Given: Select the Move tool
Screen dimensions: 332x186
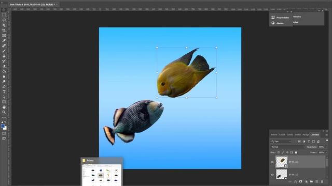Looking at the screenshot, I should [4, 10].
